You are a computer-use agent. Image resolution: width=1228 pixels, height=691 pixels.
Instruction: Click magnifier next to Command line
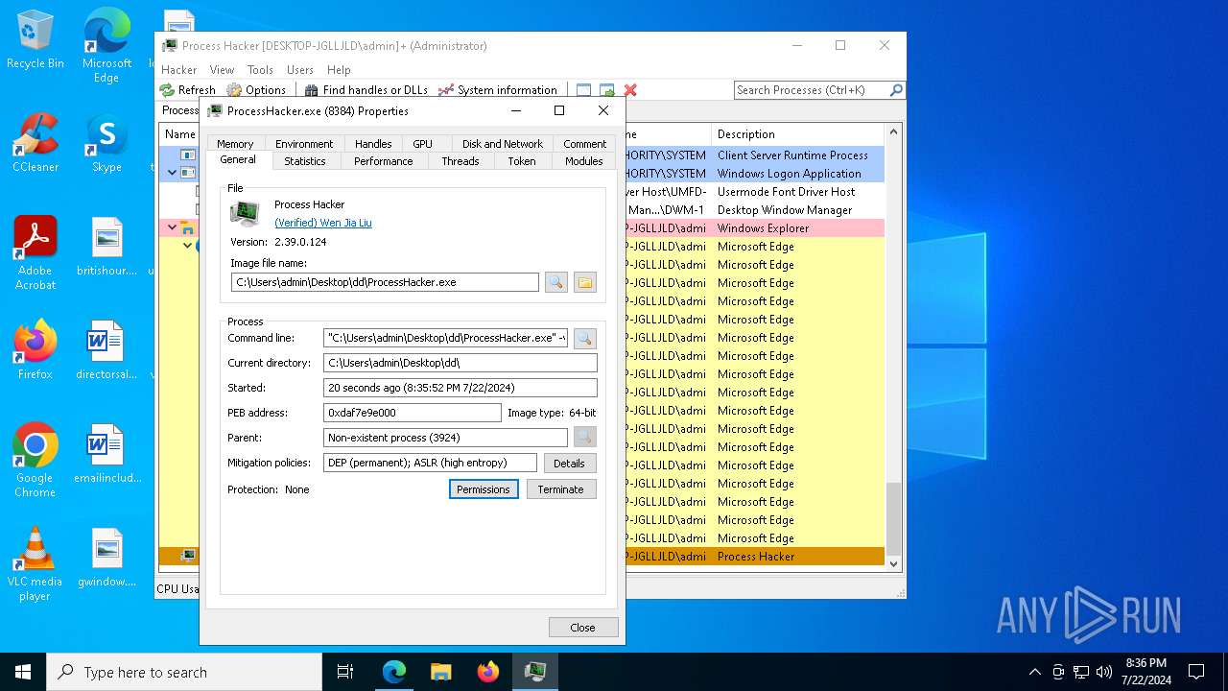(x=585, y=338)
